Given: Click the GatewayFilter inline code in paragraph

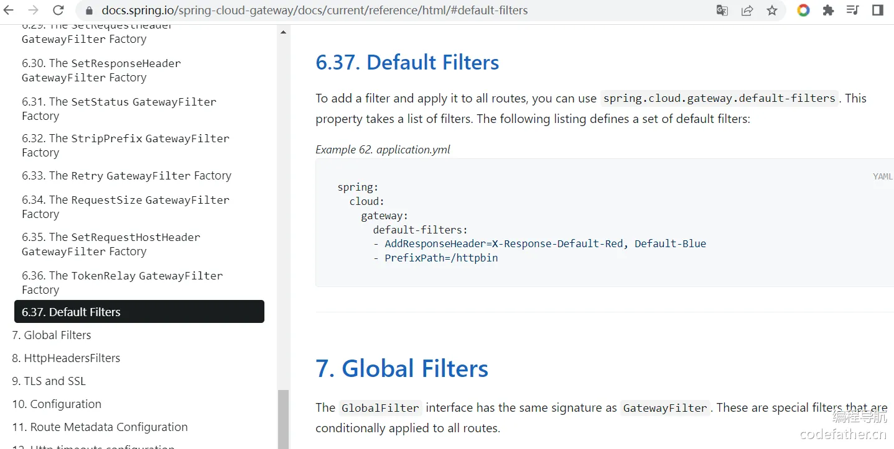Looking at the screenshot, I should pyautogui.click(x=665, y=408).
